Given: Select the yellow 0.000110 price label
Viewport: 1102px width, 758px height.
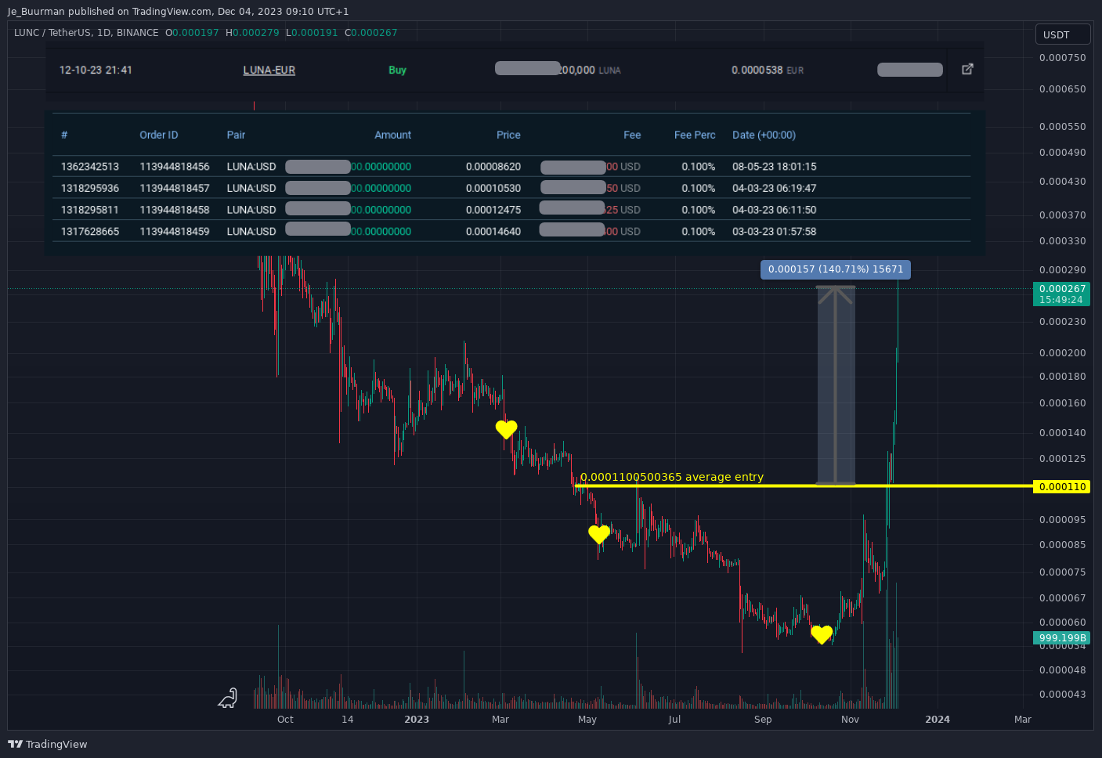Looking at the screenshot, I should 1062,486.
